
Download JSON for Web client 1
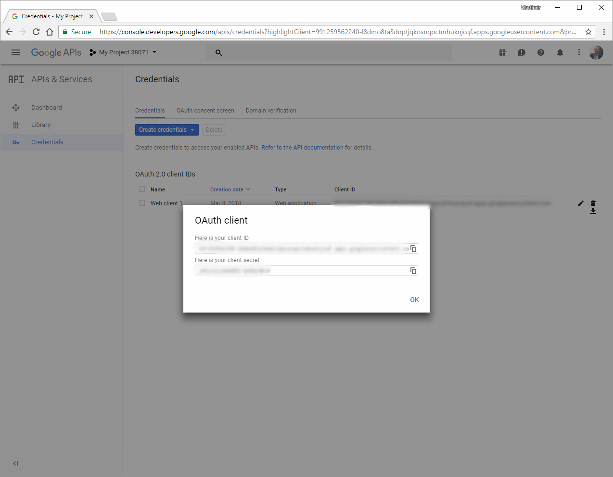pos(593,211)
